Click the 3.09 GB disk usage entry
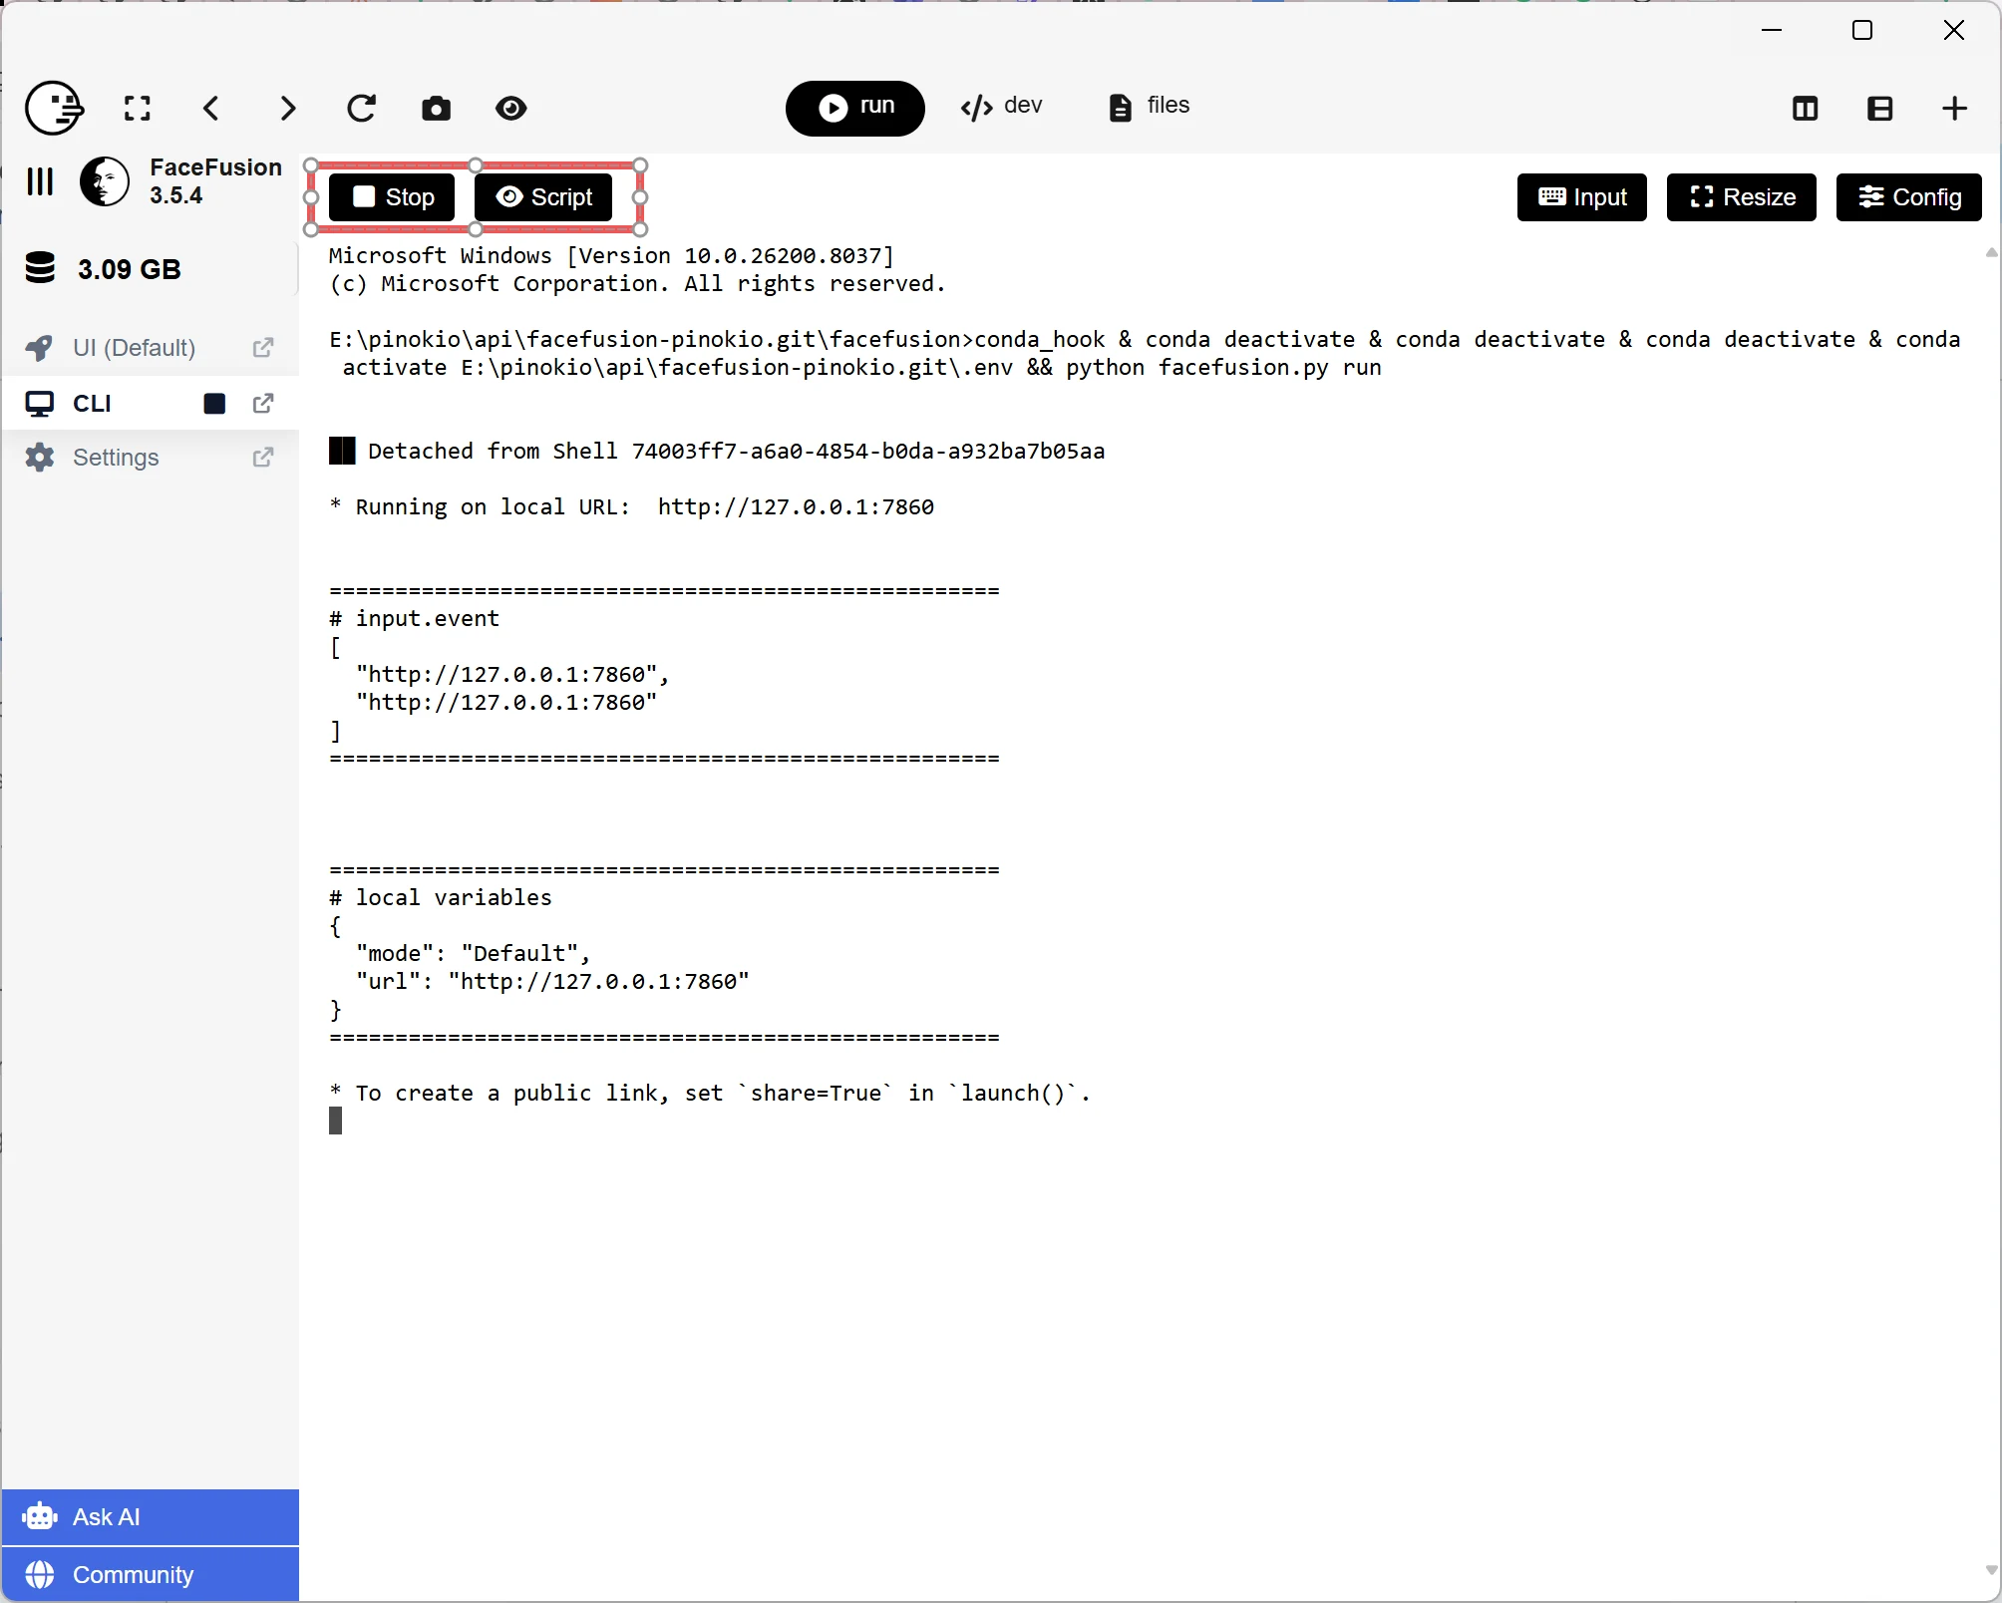2002x1603 pixels. pos(130,269)
